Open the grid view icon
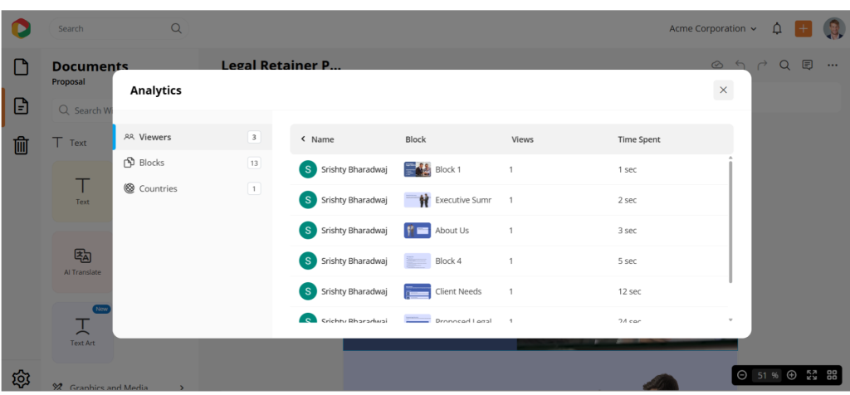Viewport: 850px width, 395px height. pyautogui.click(x=832, y=375)
